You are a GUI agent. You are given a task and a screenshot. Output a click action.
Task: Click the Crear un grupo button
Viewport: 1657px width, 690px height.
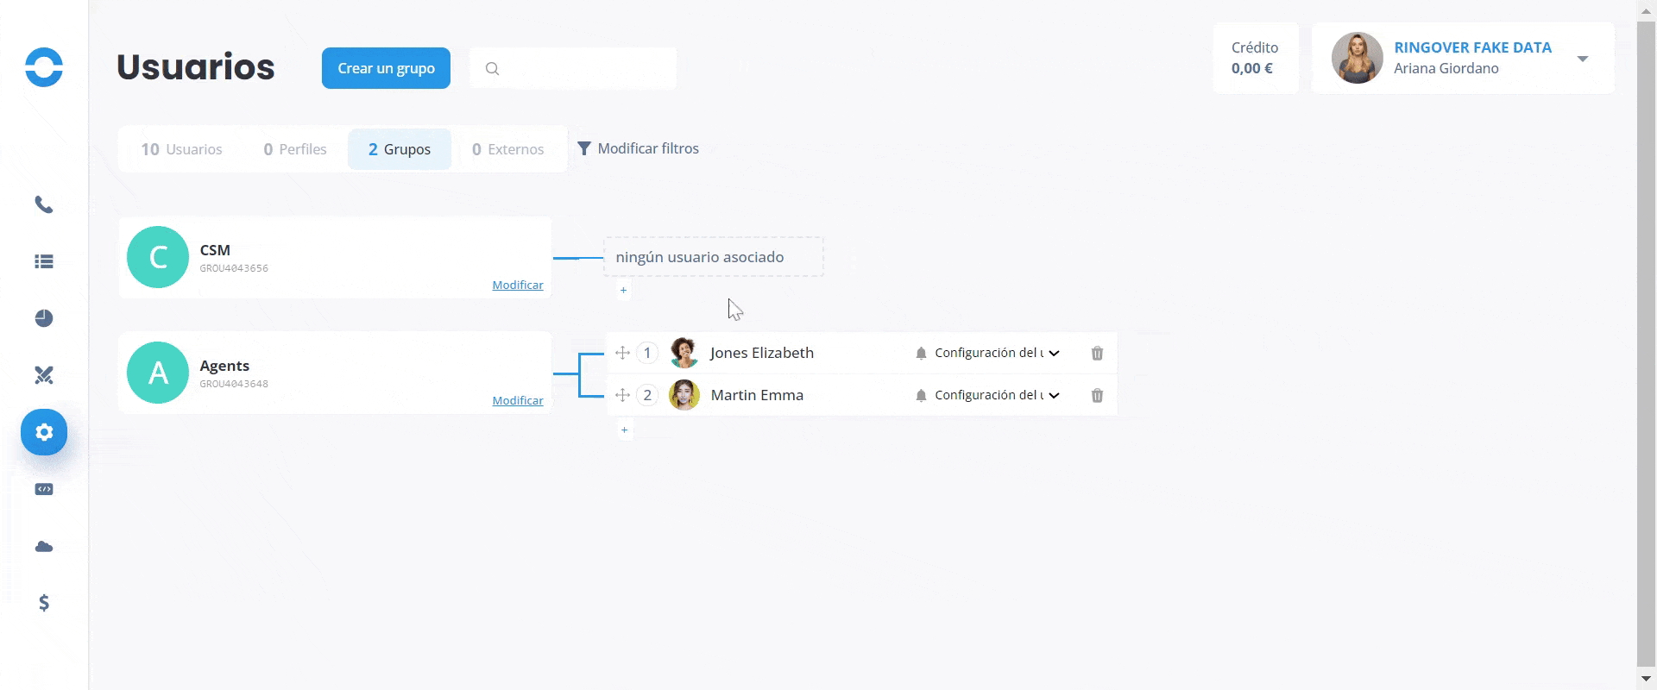[x=386, y=68]
